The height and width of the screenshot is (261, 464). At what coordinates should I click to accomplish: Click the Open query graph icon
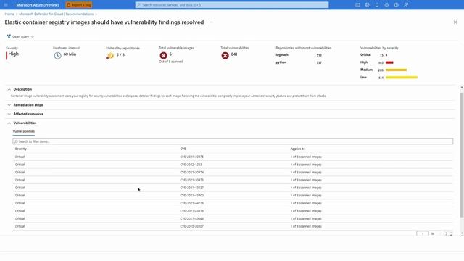(x=9, y=36)
